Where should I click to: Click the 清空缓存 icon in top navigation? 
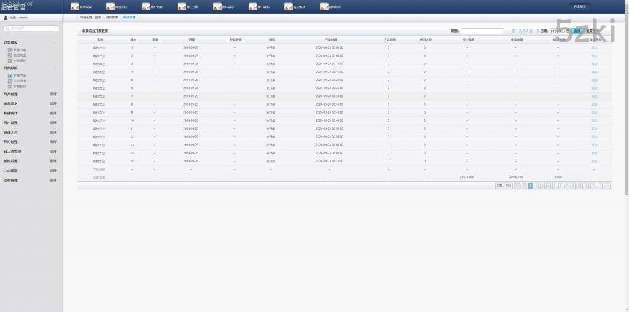click(289, 7)
